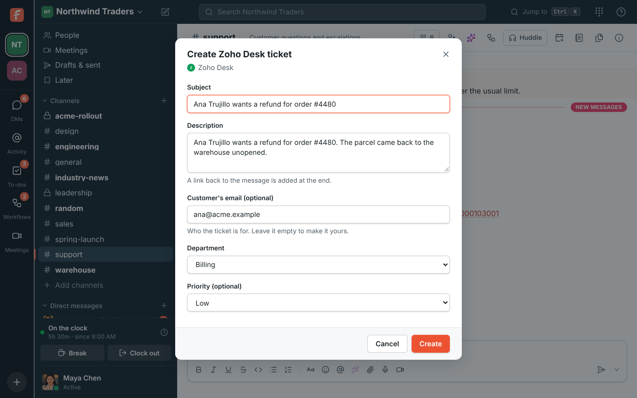Select the NT workspace avatar
This screenshot has height=398, width=637.
pyautogui.click(x=17, y=45)
